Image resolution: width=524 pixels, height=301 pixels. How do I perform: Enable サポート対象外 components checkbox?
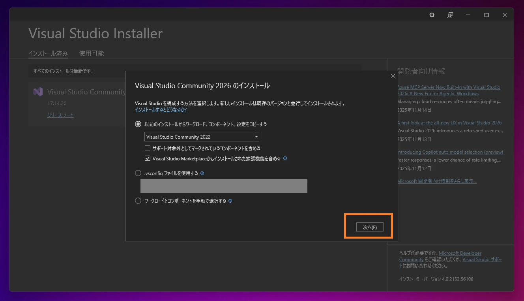click(x=147, y=147)
